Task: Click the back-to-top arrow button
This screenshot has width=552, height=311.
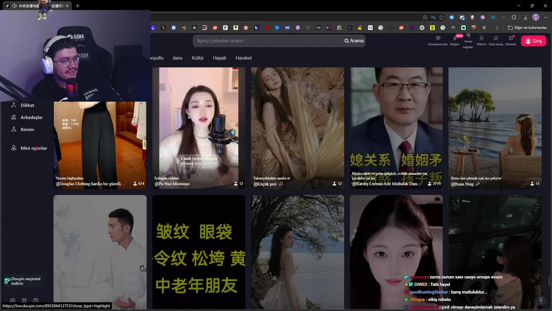Action: point(541,300)
